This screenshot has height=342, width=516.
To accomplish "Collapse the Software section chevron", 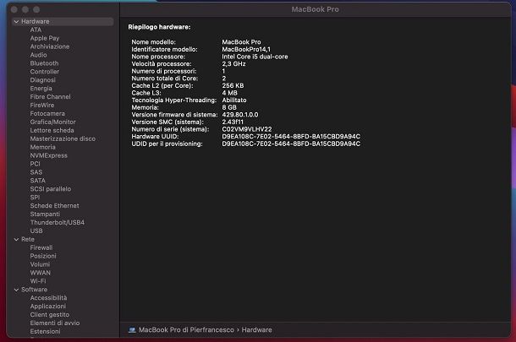I will click(x=16, y=290).
